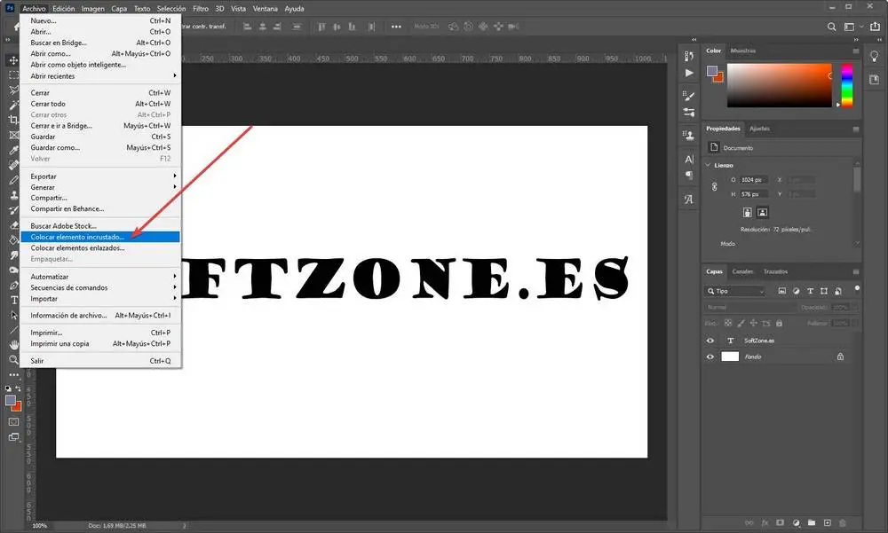888x533 pixels.
Task: Click the search magnifier in the options bar
Action: click(831, 27)
